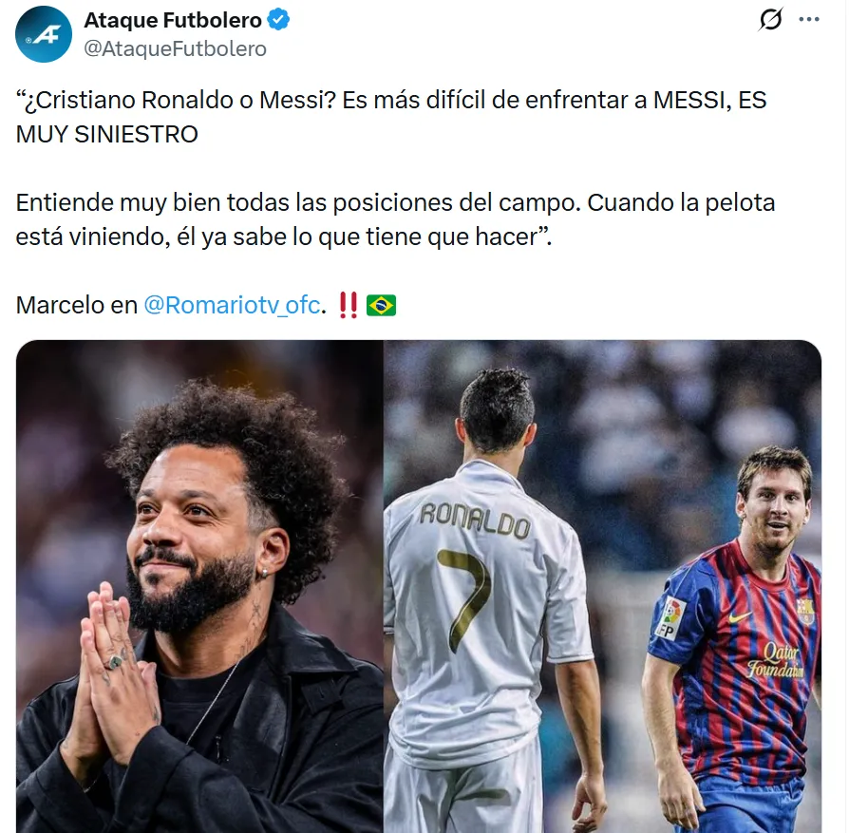Click the blue verified badge
The width and height of the screenshot is (849, 833).
click(x=278, y=20)
